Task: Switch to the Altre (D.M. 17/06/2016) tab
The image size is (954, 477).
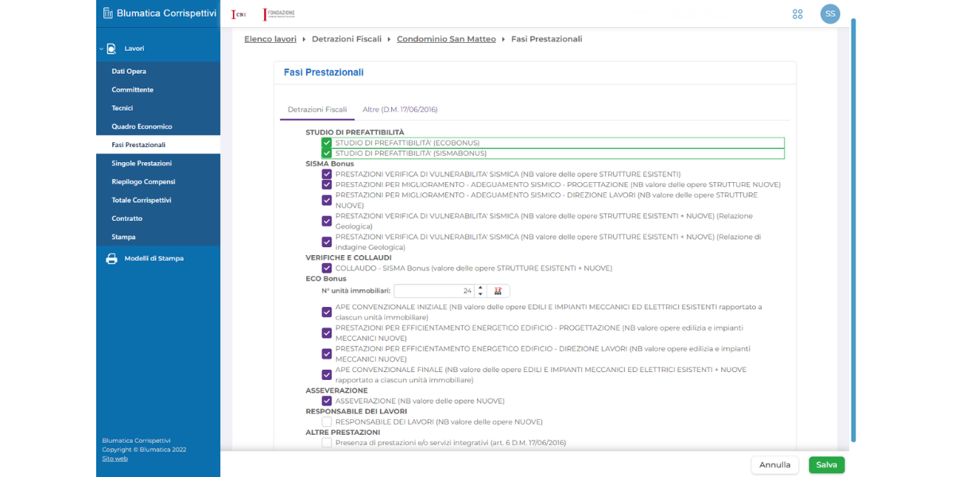Action: [x=400, y=110]
